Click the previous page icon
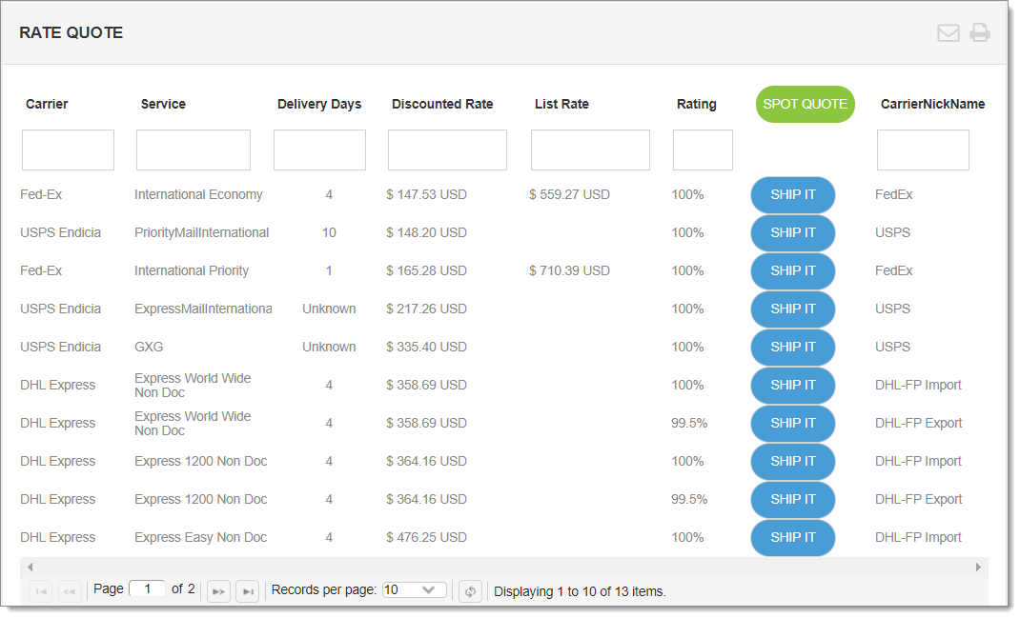Image resolution: width=1020 pixels, height=618 pixels. click(69, 590)
